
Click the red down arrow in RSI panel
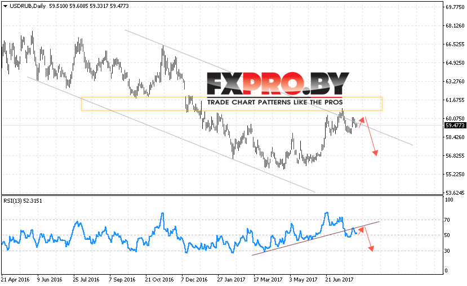click(x=368, y=239)
